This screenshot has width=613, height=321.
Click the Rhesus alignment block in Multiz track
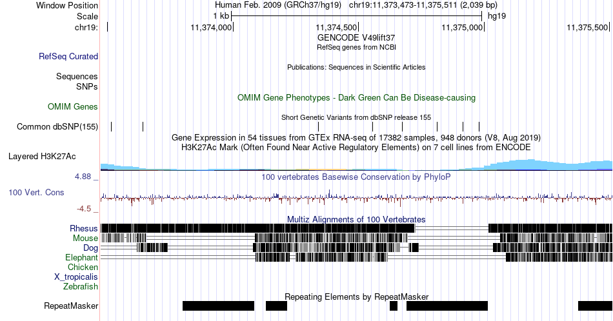[257, 228]
